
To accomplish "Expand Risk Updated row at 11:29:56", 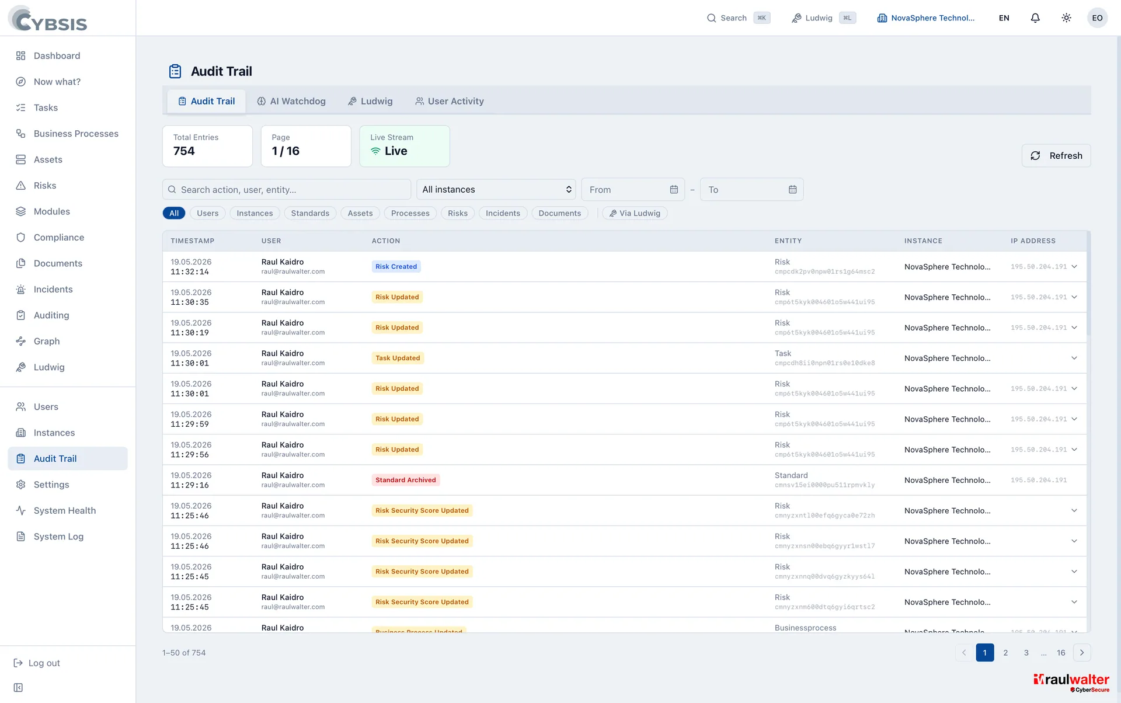I will point(1074,450).
